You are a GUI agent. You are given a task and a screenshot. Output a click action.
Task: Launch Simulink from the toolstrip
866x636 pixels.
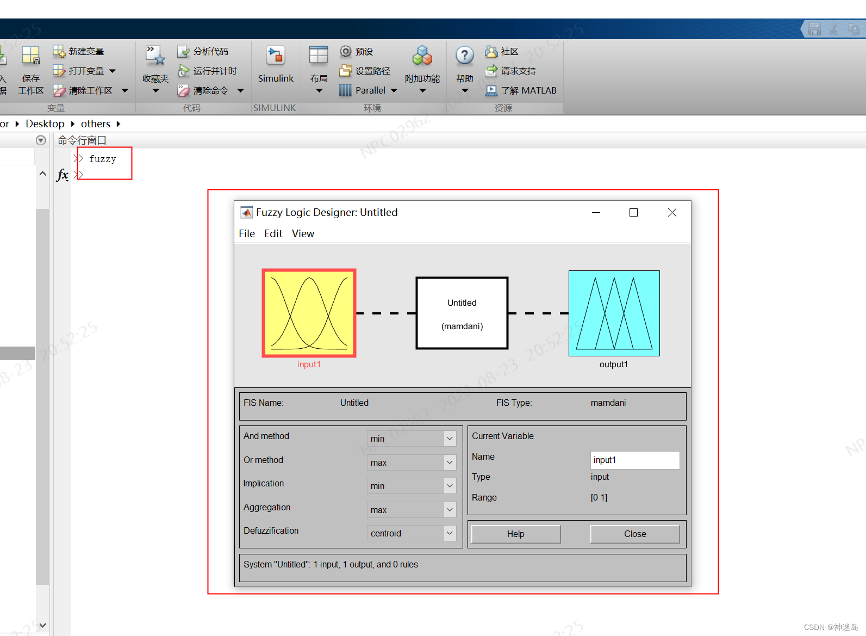tap(276, 65)
